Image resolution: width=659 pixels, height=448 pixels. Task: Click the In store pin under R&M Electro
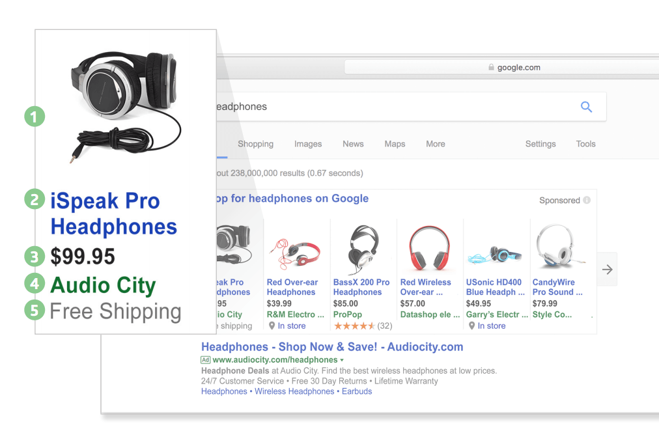[x=272, y=326]
